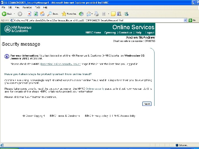
Task: Click the address bar page icon
Action: click(12, 20)
